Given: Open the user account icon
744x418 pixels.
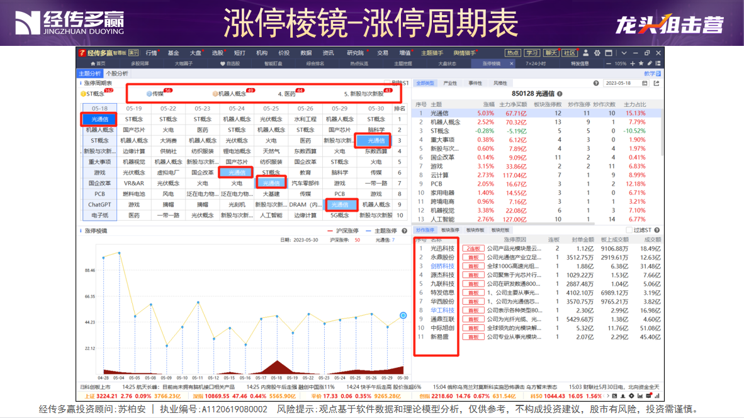Looking at the screenshot, I should tap(585, 53).
